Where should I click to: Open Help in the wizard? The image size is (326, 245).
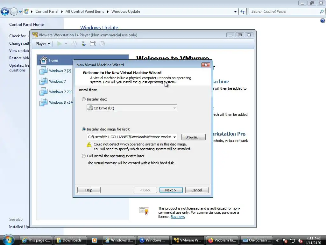click(x=89, y=190)
